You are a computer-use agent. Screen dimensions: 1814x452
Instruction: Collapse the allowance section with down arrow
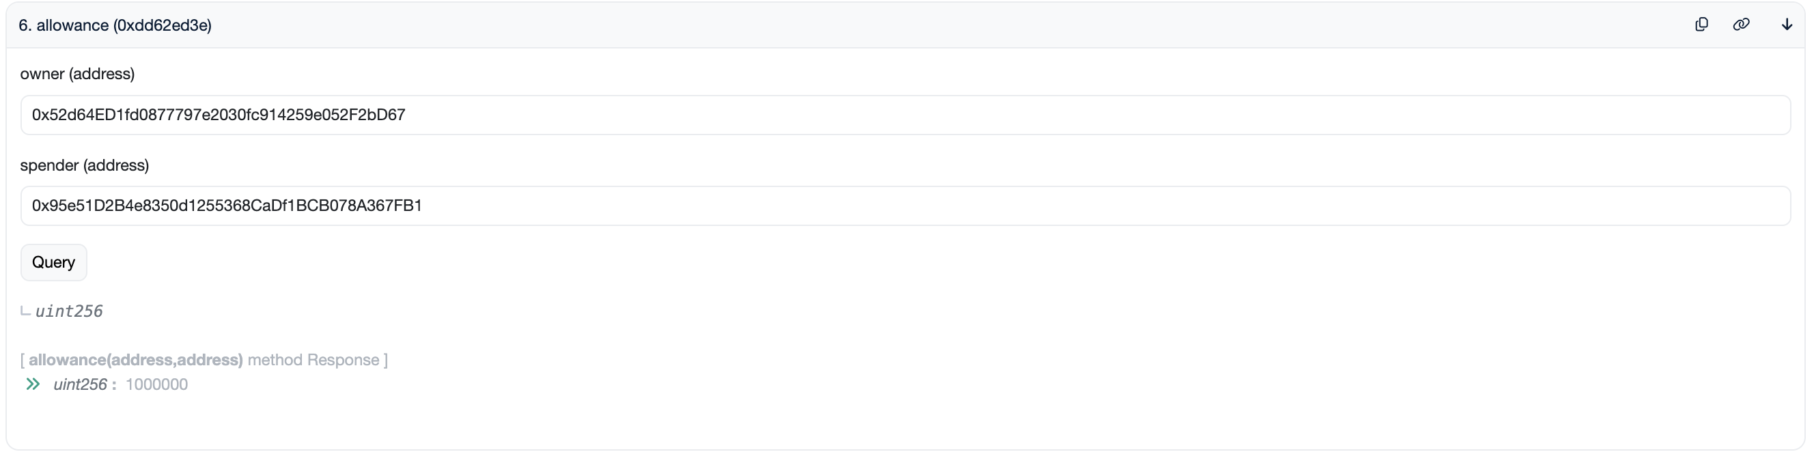coord(1787,25)
